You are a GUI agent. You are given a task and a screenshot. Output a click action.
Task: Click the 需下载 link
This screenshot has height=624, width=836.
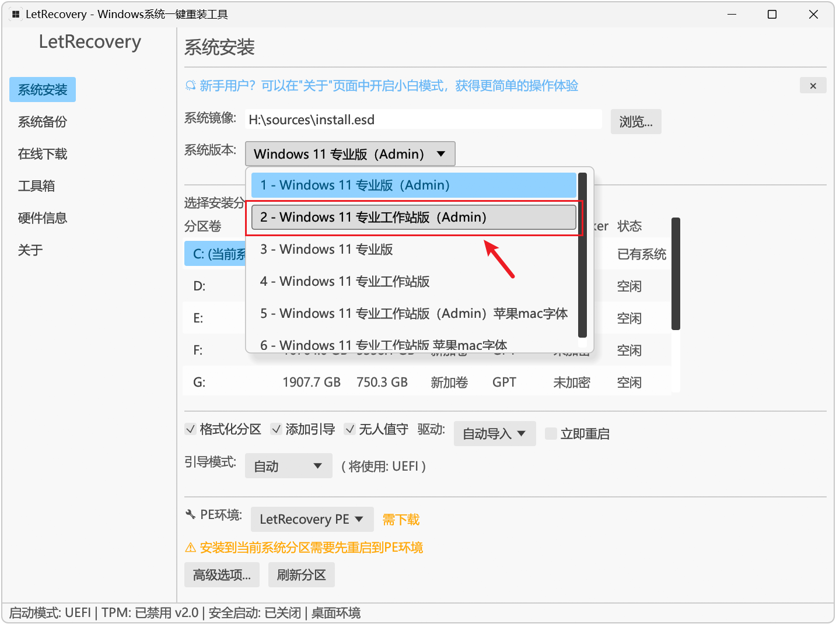coord(401,520)
